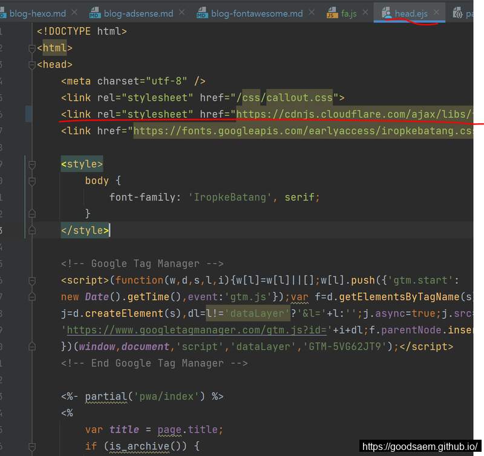The image size is (484, 456).
Task: Close the head.ejs tab
Action: click(436, 13)
